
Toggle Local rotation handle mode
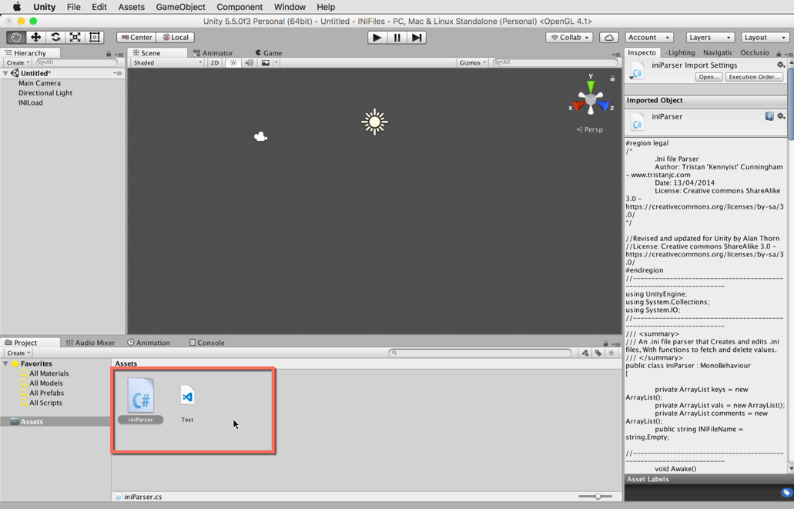pyautogui.click(x=176, y=38)
